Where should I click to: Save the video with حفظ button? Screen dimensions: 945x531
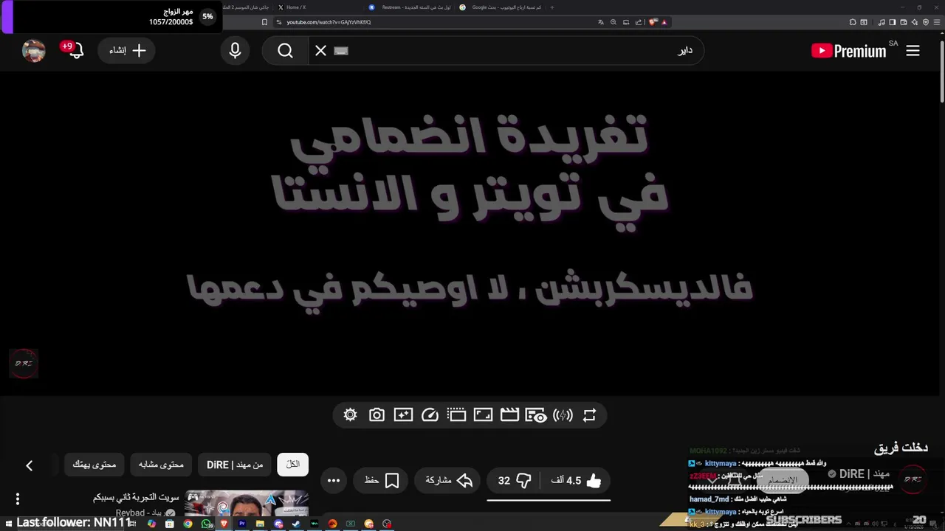click(x=382, y=481)
